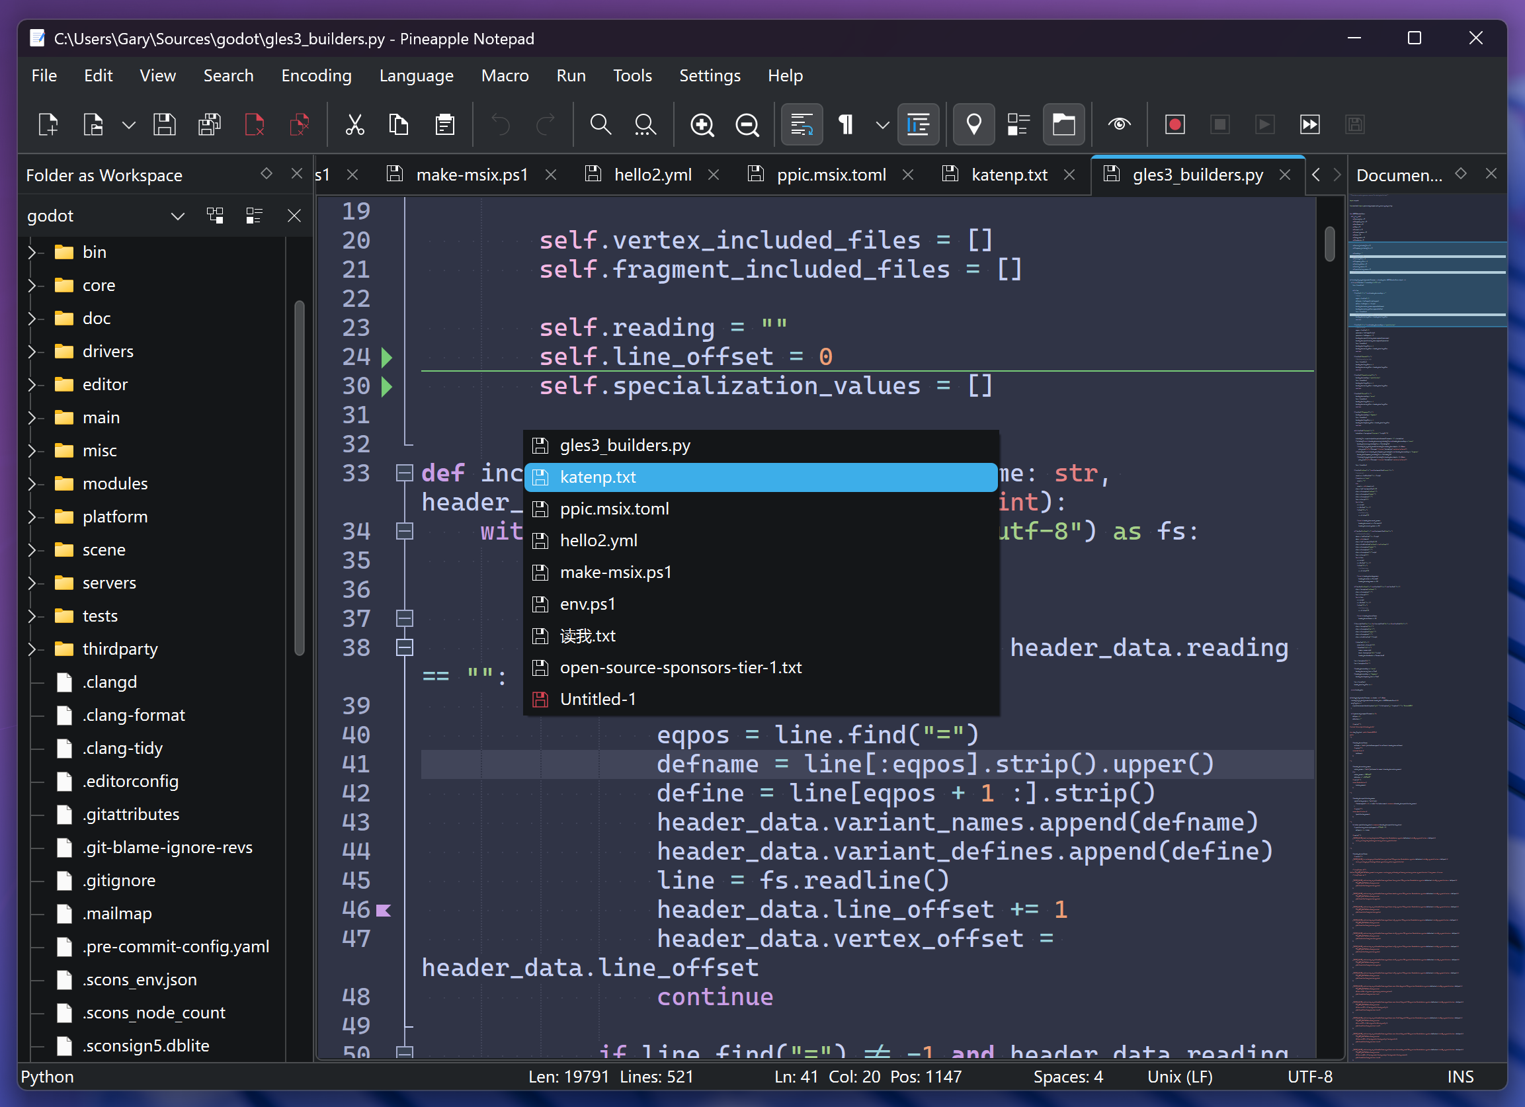Open the Language menu

(416, 75)
